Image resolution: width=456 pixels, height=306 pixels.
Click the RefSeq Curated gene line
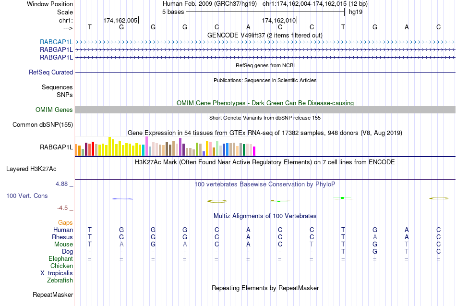click(x=265, y=72)
